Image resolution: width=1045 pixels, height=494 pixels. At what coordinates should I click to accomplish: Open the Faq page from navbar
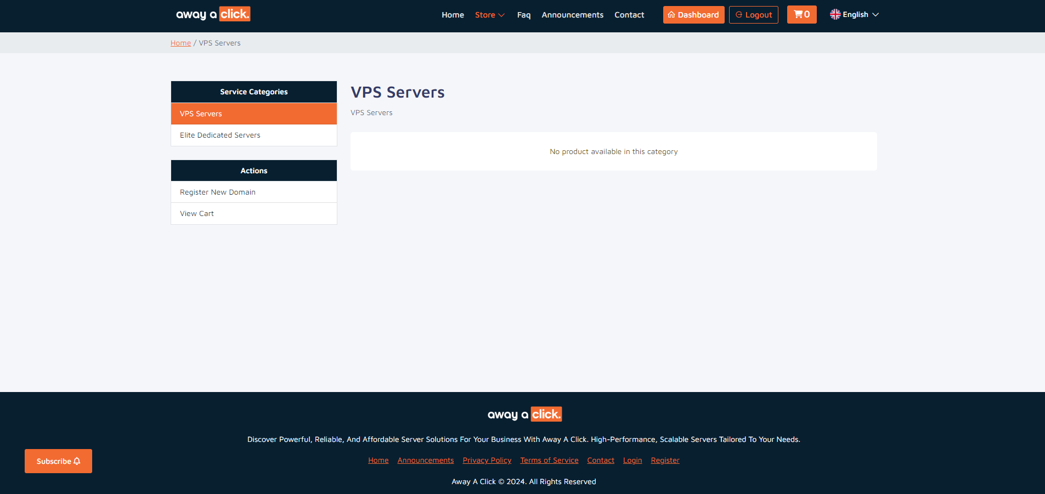coord(523,15)
